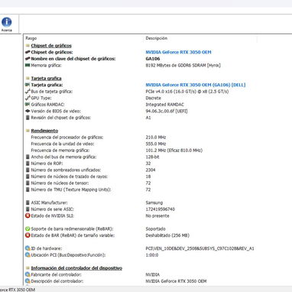Click the icon beside ID de hardware
Viewport: 292px width, 292px height.
pos(28,248)
